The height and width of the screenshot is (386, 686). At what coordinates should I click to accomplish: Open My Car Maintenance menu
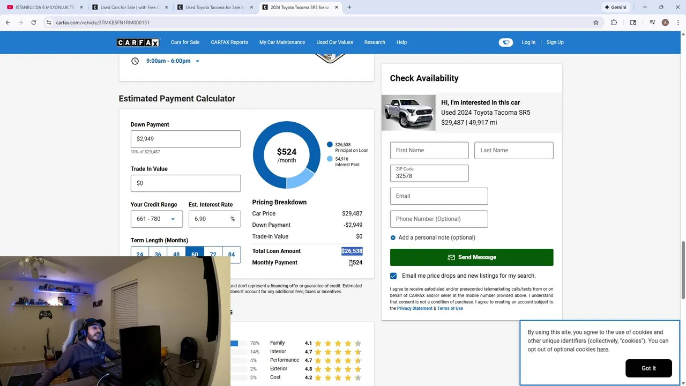coord(282,42)
